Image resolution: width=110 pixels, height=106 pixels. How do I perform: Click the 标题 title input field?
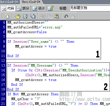tap(90, 8)
